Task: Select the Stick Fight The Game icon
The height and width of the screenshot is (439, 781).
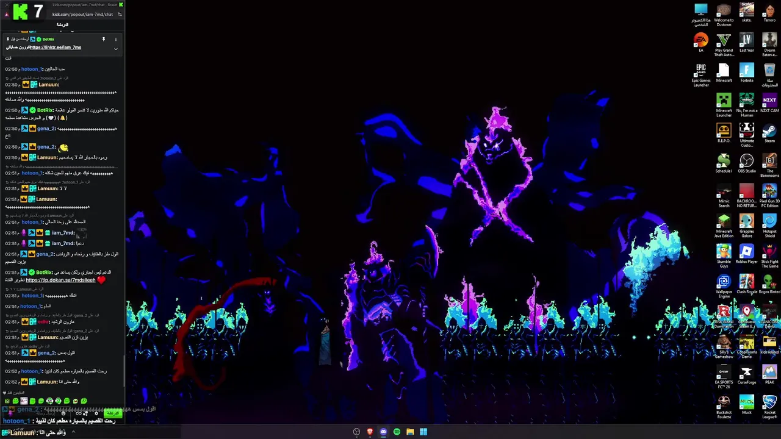Action: click(769, 256)
